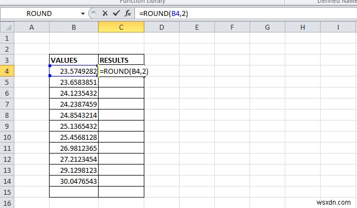Select row 11 header
Screen dimensions: 357x208
coord(7,148)
